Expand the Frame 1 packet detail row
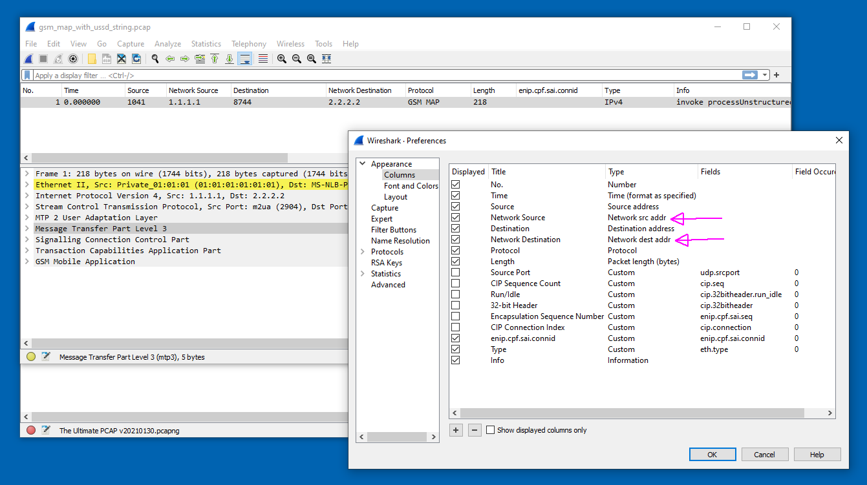867x485 pixels. click(x=27, y=174)
